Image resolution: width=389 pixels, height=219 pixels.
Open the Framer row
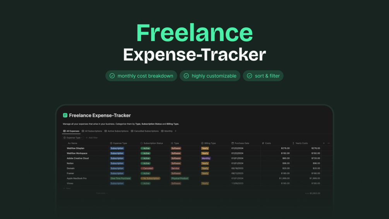point(70,173)
